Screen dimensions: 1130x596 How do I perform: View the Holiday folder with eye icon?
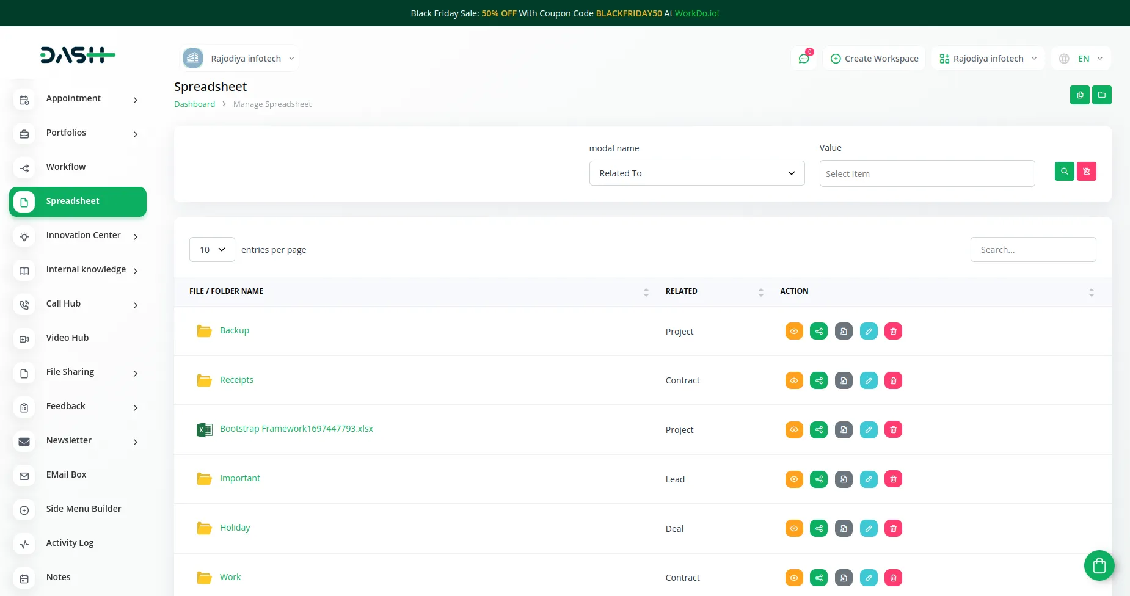click(794, 529)
